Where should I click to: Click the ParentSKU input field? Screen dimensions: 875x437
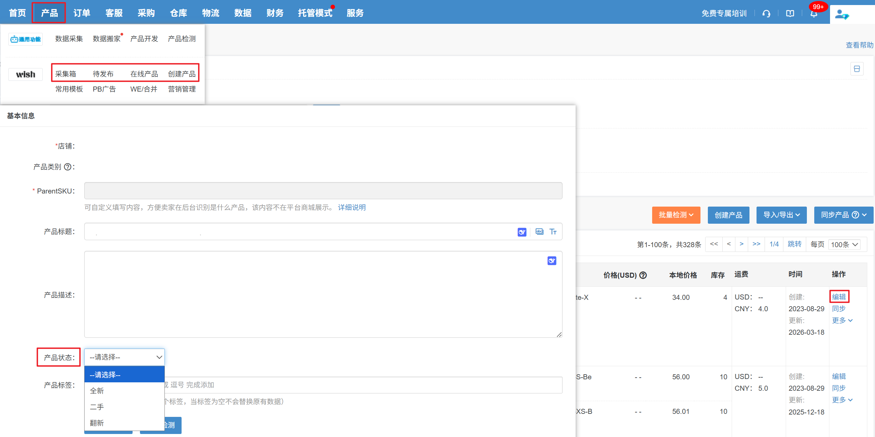tap(323, 191)
